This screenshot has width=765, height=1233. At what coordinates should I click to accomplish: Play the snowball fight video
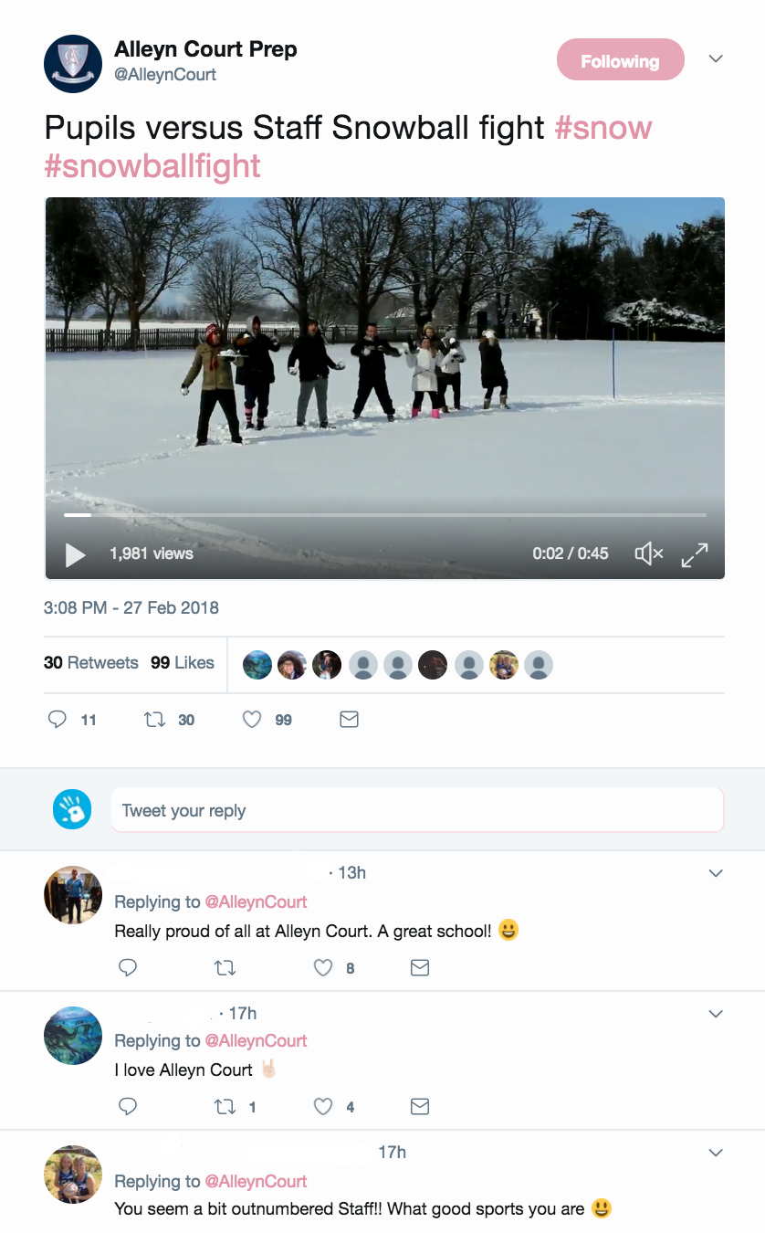tap(75, 553)
